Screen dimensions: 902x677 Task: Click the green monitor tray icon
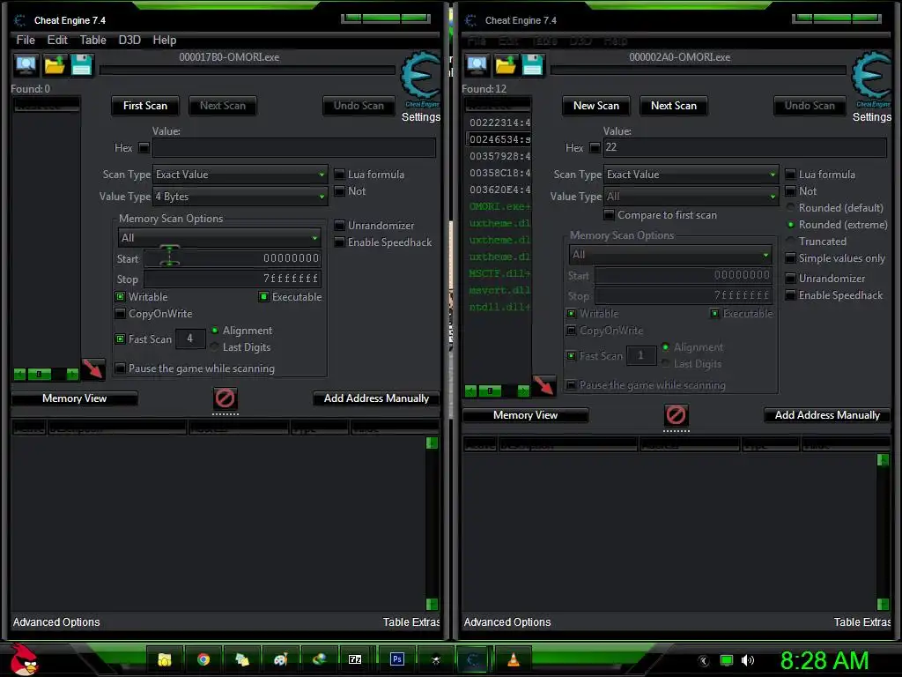[x=727, y=660]
